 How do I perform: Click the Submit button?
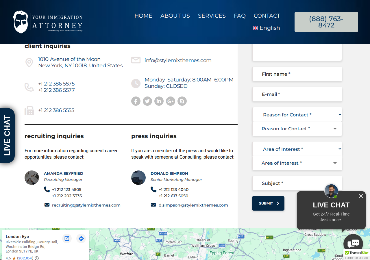[x=268, y=203]
